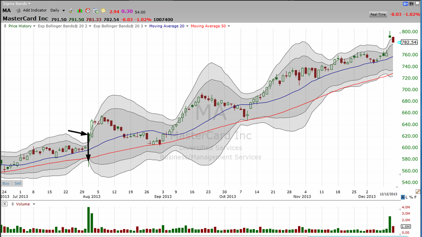Screen dimensions: 422x237
Task: Click gray triangle marker below 560.00 on scale
Action: (x=400, y=174)
